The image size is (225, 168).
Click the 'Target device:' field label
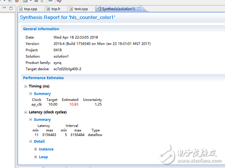37,69
